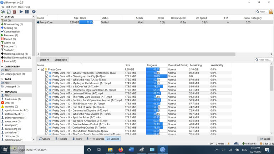Click the red Delete torrent trash icon

(x=14, y=12)
